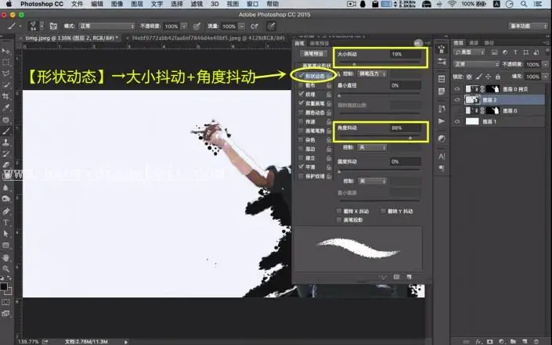Select the Eyedropper tool
Viewport: 552px width, 345px height.
(x=6, y=108)
